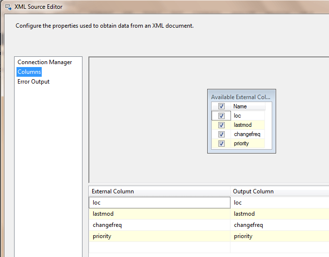Edit the loc Output Column cell
The width and height of the screenshot is (329, 257).
pos(279,203)
